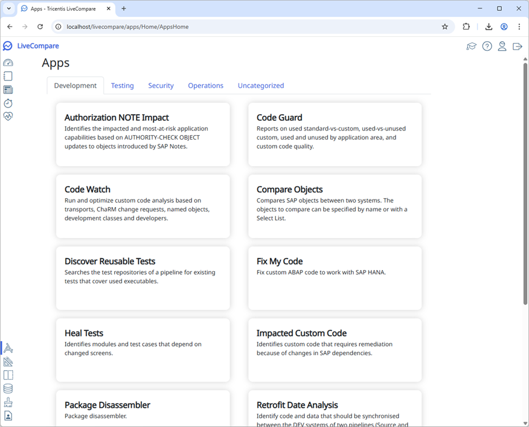Click the ruler and pencil sidebar icon
Screen dimensions: 529x427
(x=8, y=362)
